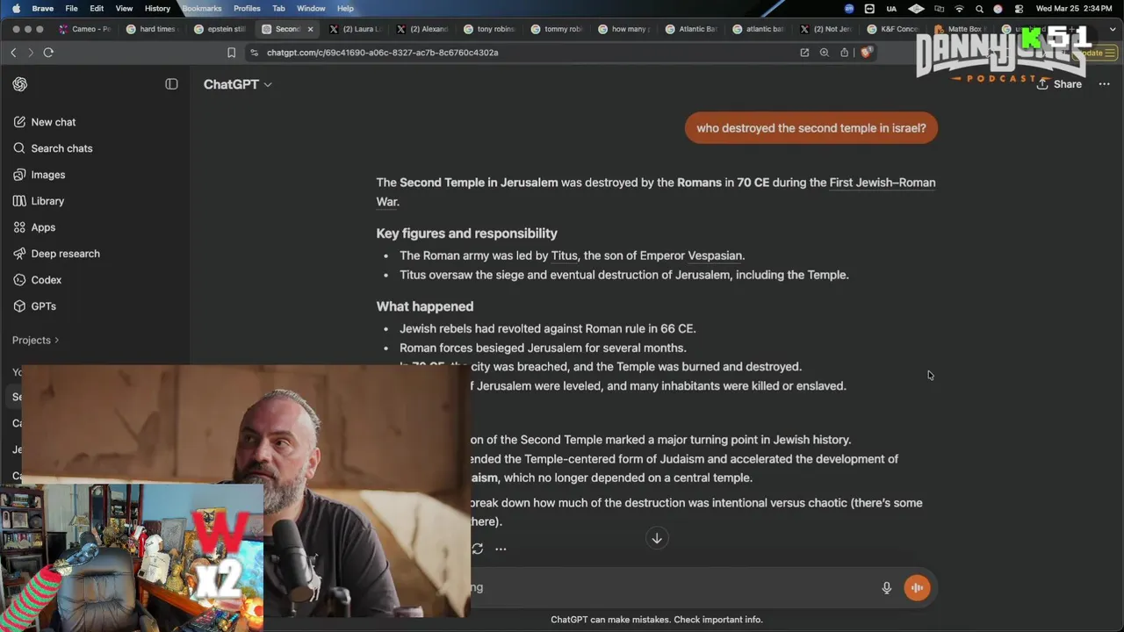Open the View menu
This screenshot has height=632, width=1124.
pos(125,9)
